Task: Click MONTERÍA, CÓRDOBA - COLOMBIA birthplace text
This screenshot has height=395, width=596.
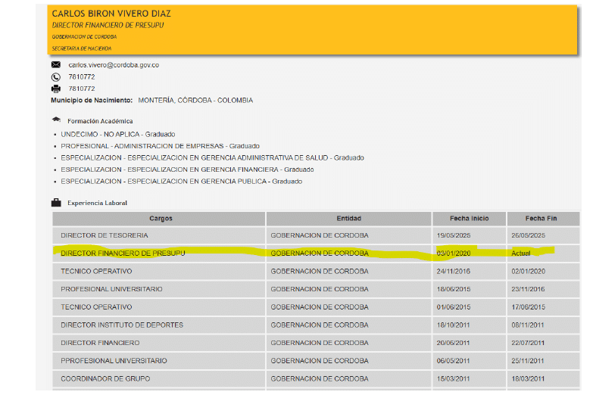Action: coord(195,101)
